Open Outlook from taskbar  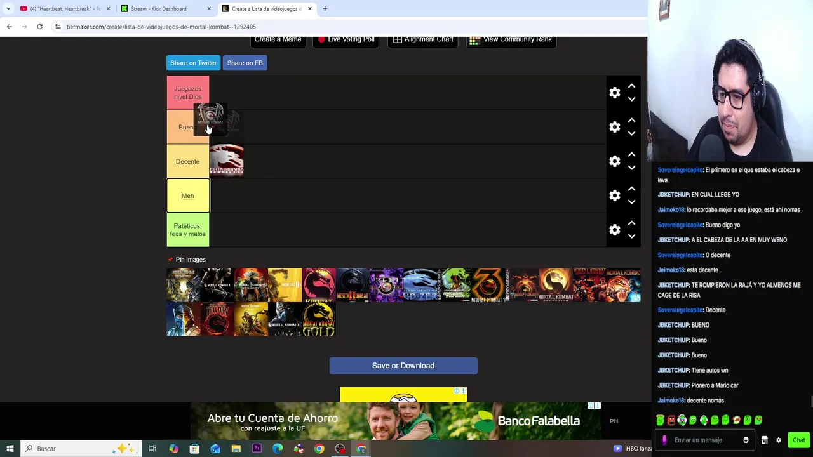(215, 449)
